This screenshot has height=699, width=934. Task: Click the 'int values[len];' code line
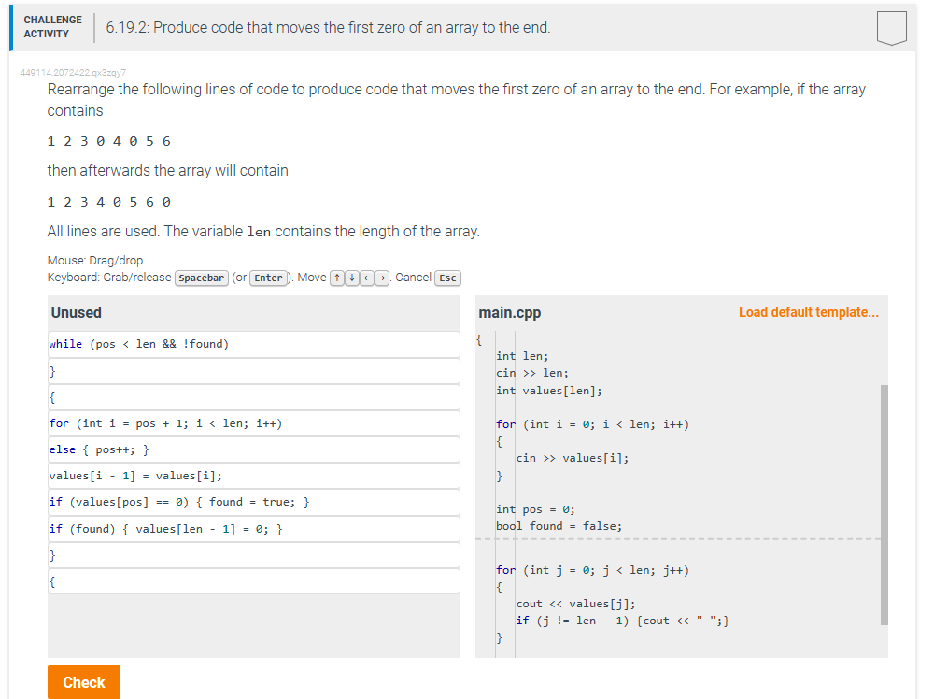tap(549, 391)
